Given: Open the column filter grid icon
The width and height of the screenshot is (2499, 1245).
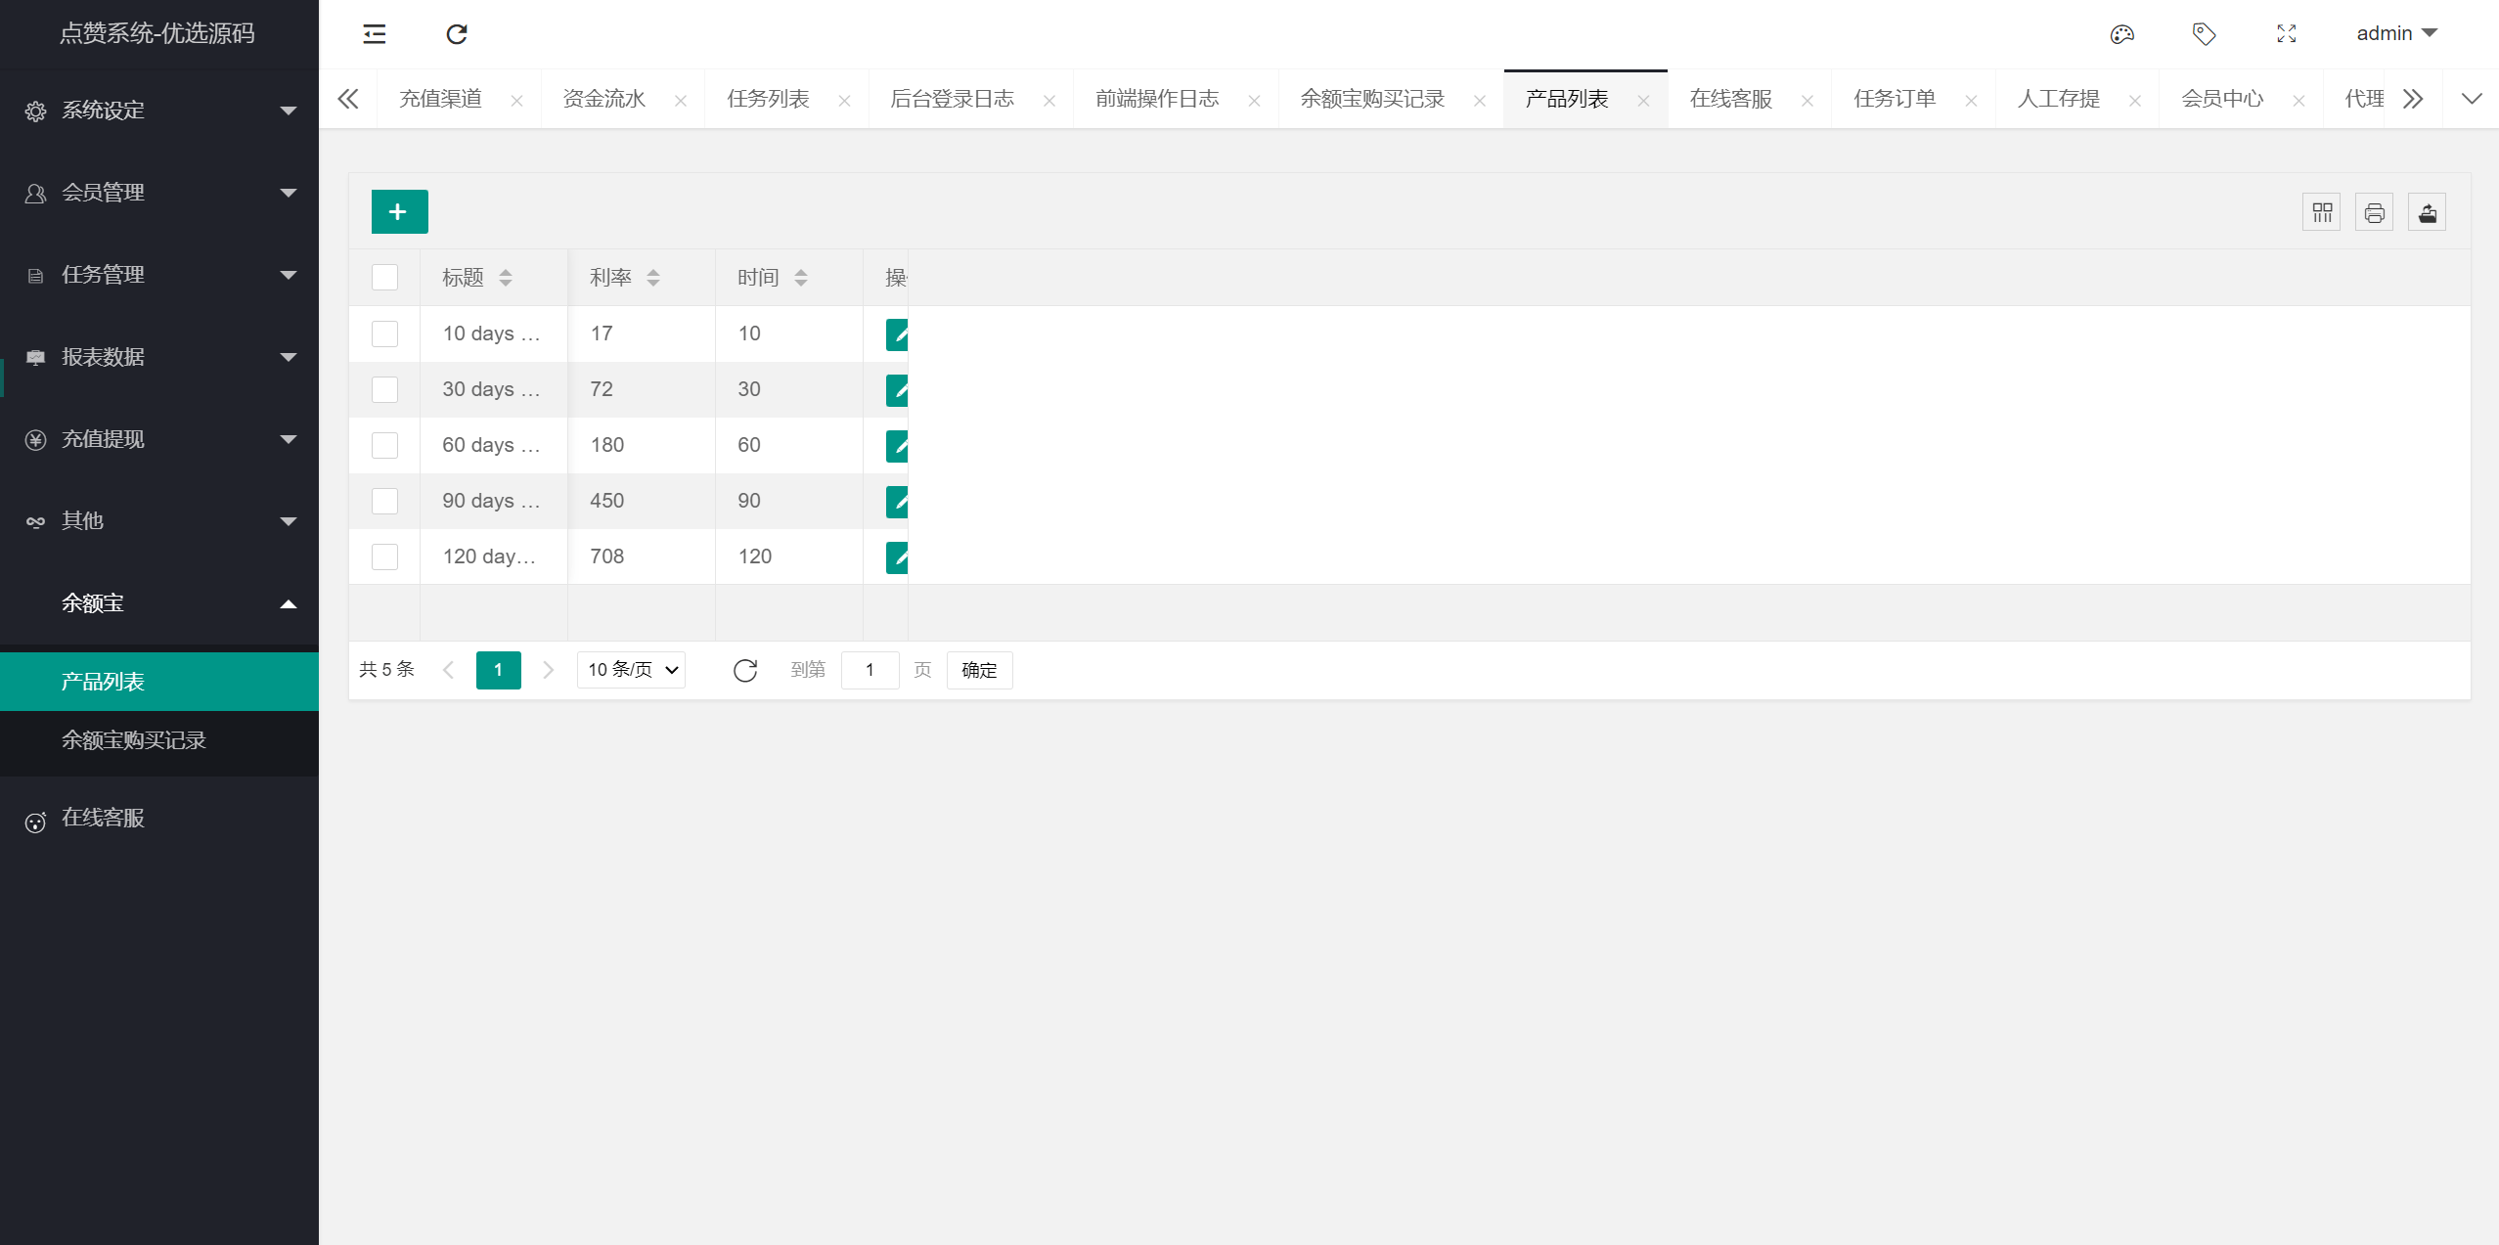Looking at the screenshot, I should coord(2322,212).
